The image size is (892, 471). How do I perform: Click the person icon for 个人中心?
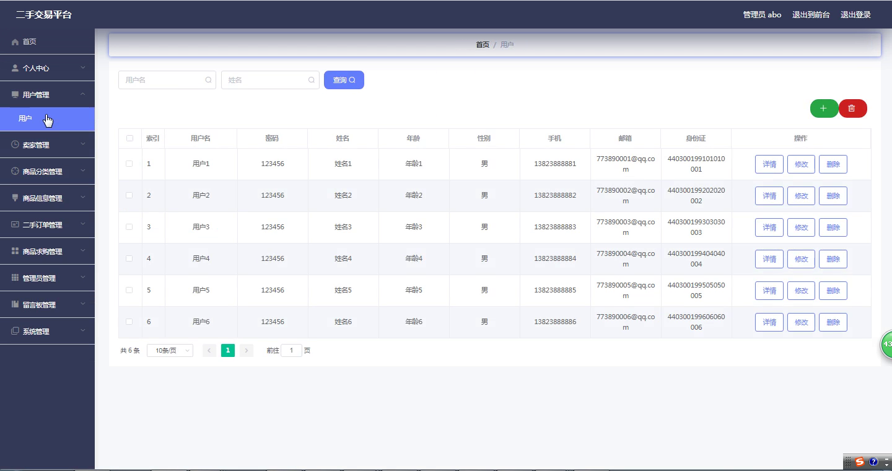point(15,68)
